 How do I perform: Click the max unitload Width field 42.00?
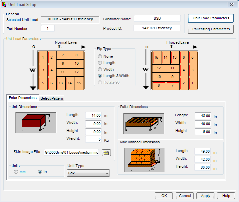(202, 159)
